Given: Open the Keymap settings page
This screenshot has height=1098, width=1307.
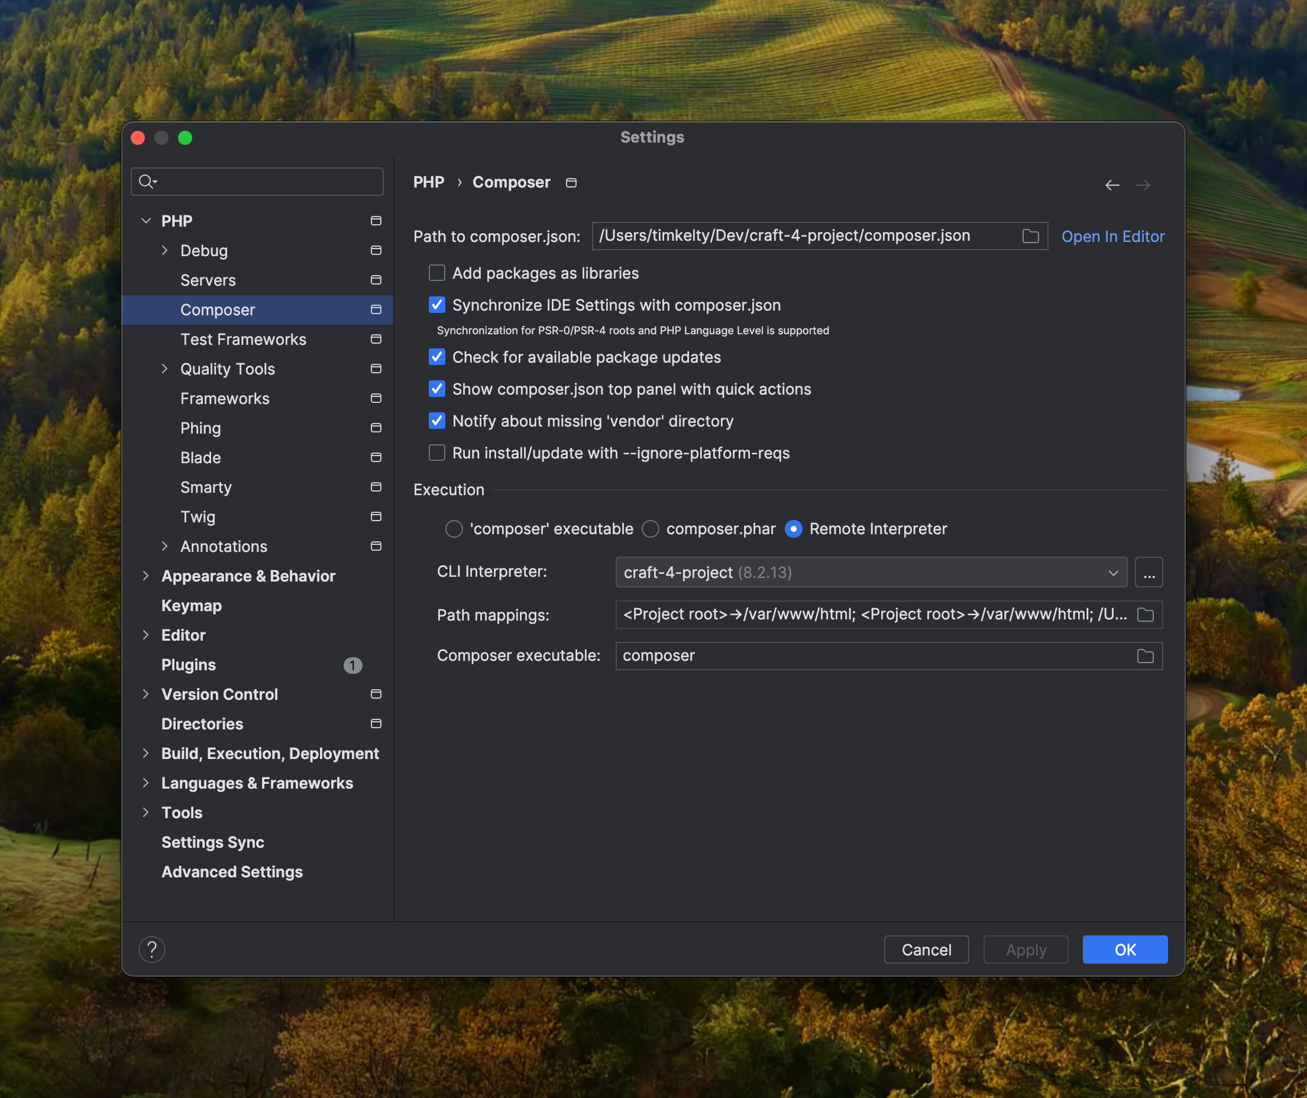Looking at the screenshot, I should [x=192, y=606].
